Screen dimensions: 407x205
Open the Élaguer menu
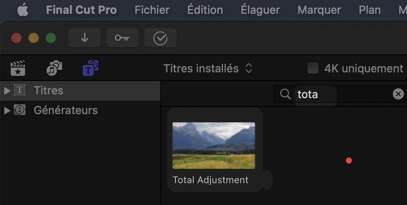(x=260, y=10)
